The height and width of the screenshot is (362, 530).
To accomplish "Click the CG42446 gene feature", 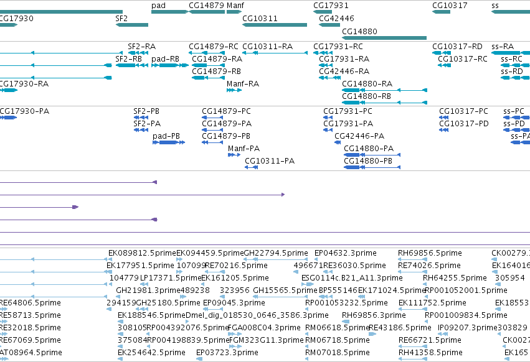I will tap(329, 25).
